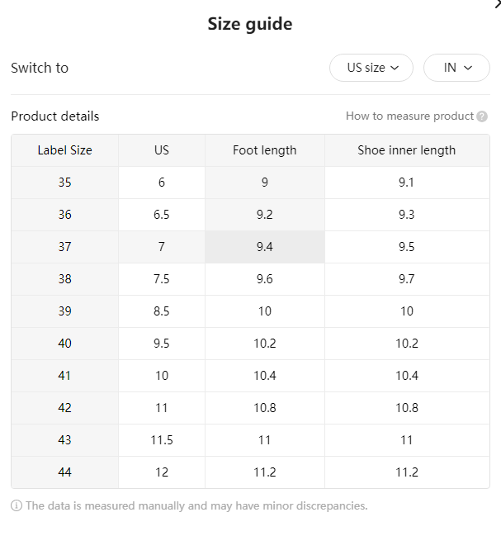
Task: Select the highlighted 9.4 foot length cell
Action: pyautogui.click(x=265, y=247)
